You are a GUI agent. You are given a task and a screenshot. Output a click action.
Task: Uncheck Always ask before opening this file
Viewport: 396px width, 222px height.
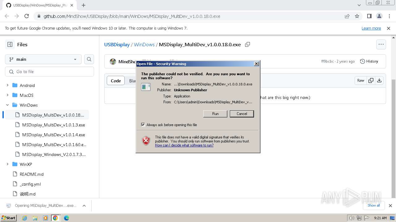pos(143,125)
